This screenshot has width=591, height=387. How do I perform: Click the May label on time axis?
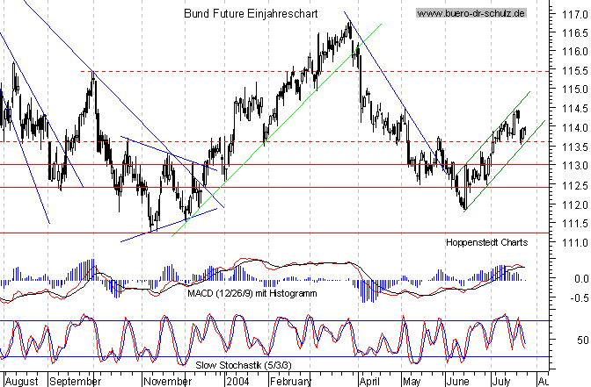(411, 382)
